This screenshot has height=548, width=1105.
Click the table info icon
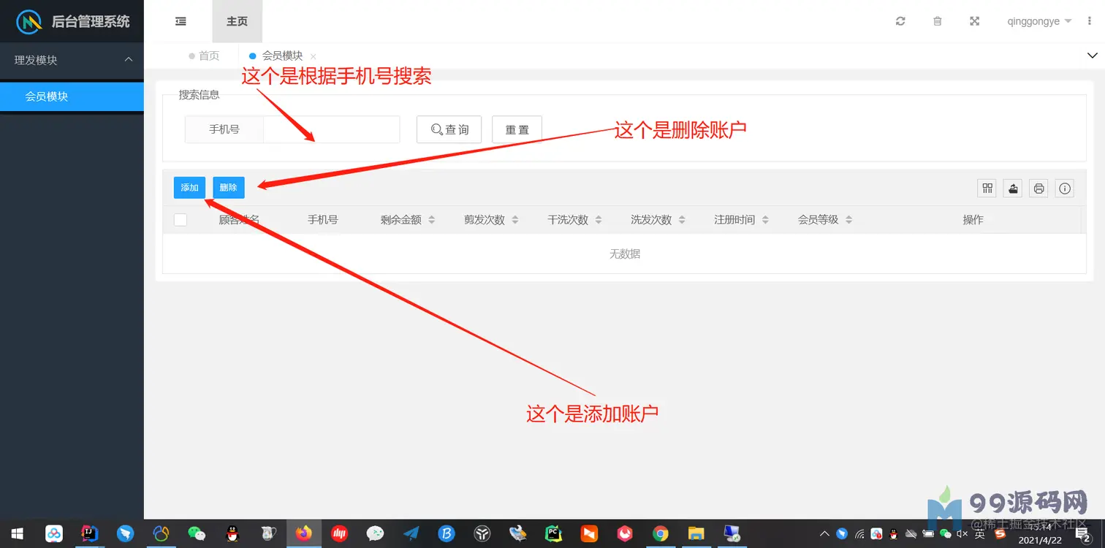1066,189
